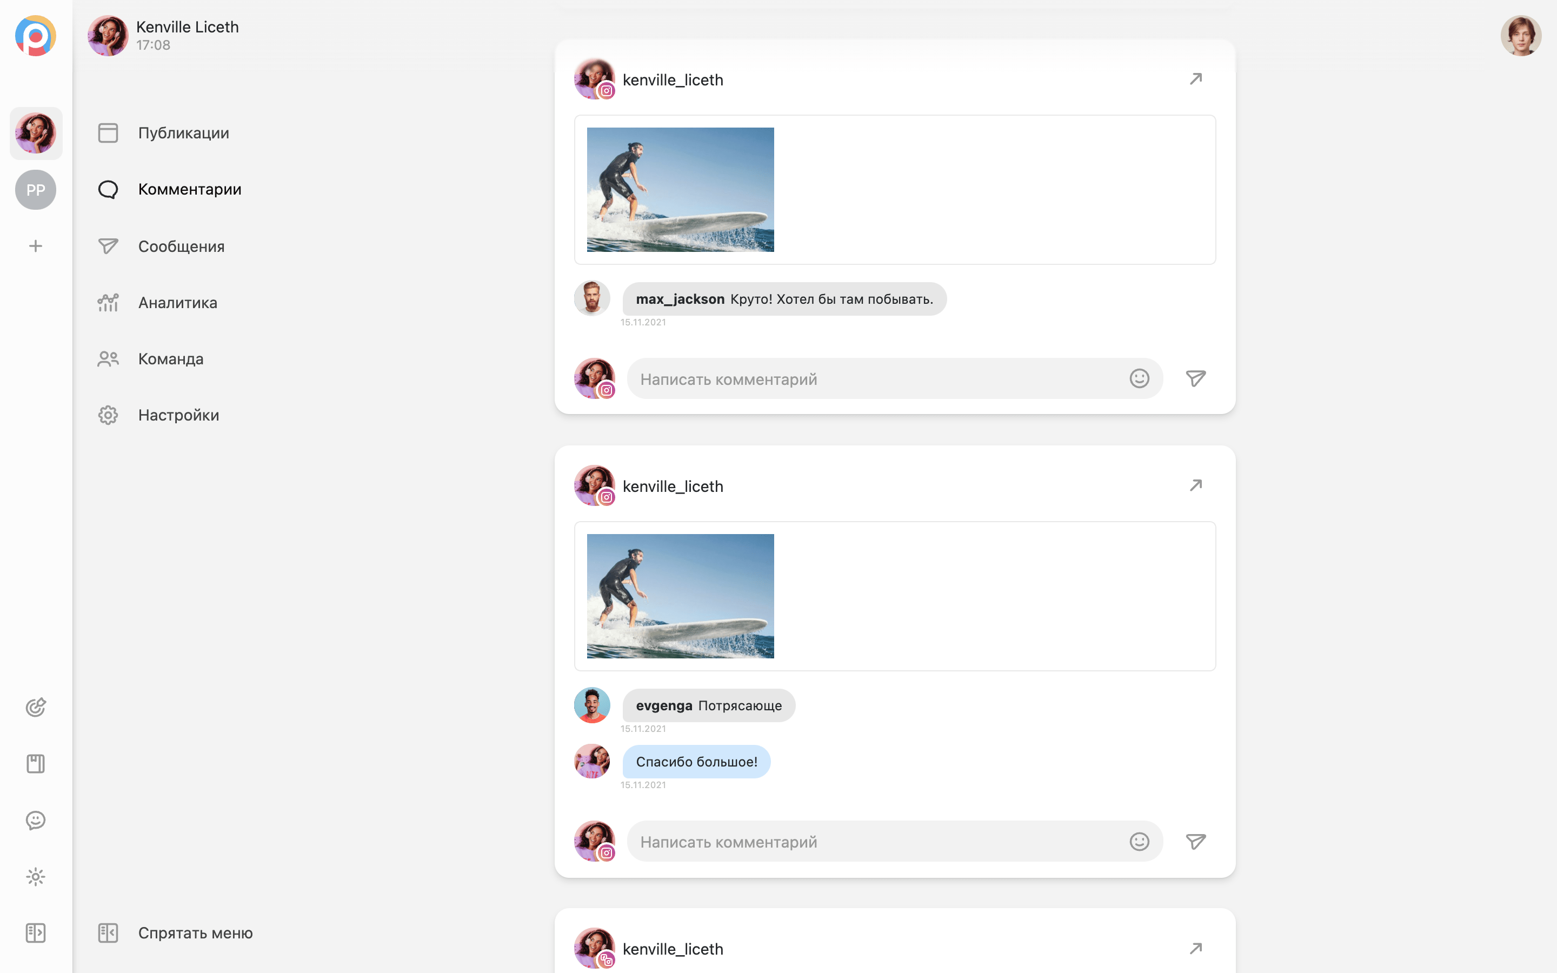Open emoji picker in first comment field

[1140, 378]
